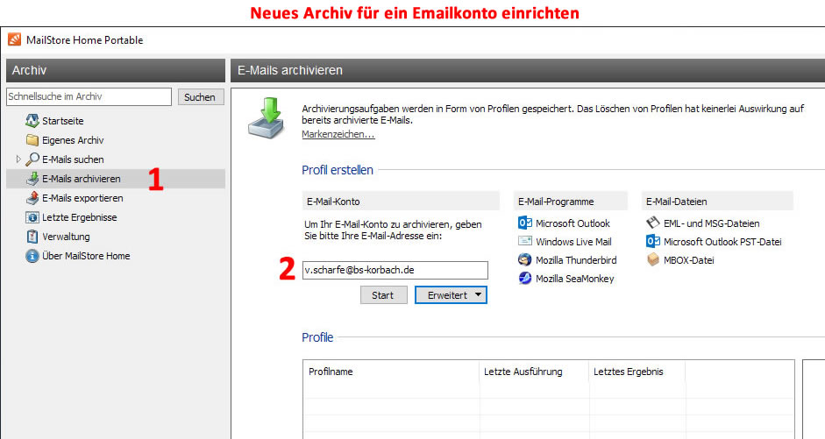Click the E-Mails exportieren icon
The height and width of the screenshot is (439, 825).
tap(32, 198)
